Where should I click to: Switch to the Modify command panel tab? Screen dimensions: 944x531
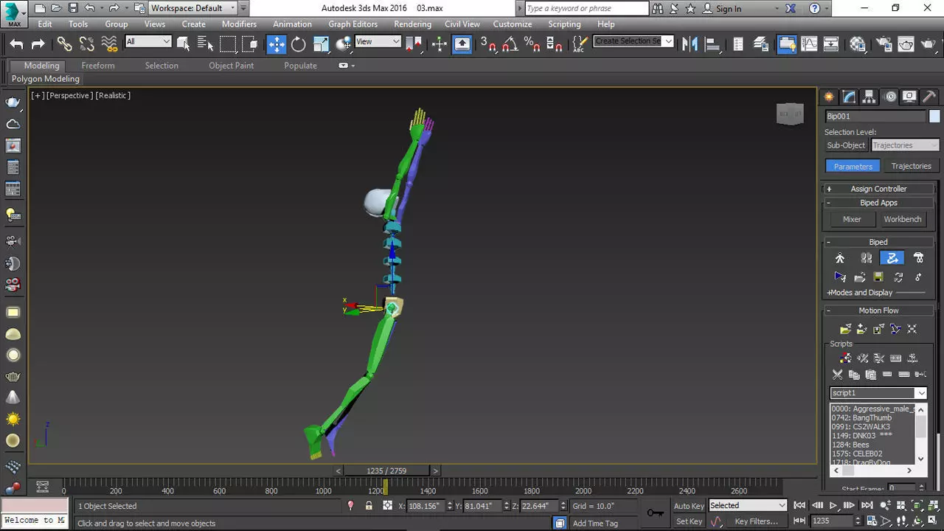click(x=850, y=97)
